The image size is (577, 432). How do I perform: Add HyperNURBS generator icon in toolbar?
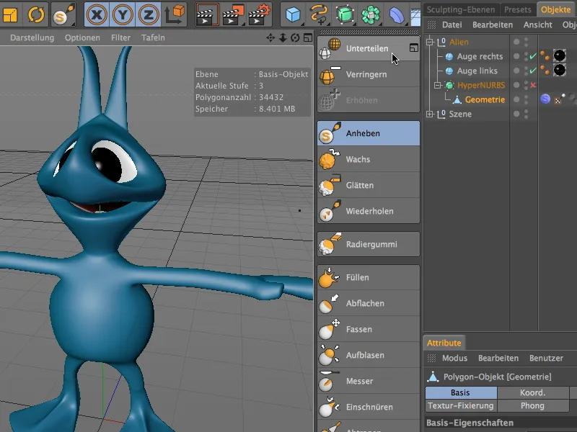pos(345,14)
